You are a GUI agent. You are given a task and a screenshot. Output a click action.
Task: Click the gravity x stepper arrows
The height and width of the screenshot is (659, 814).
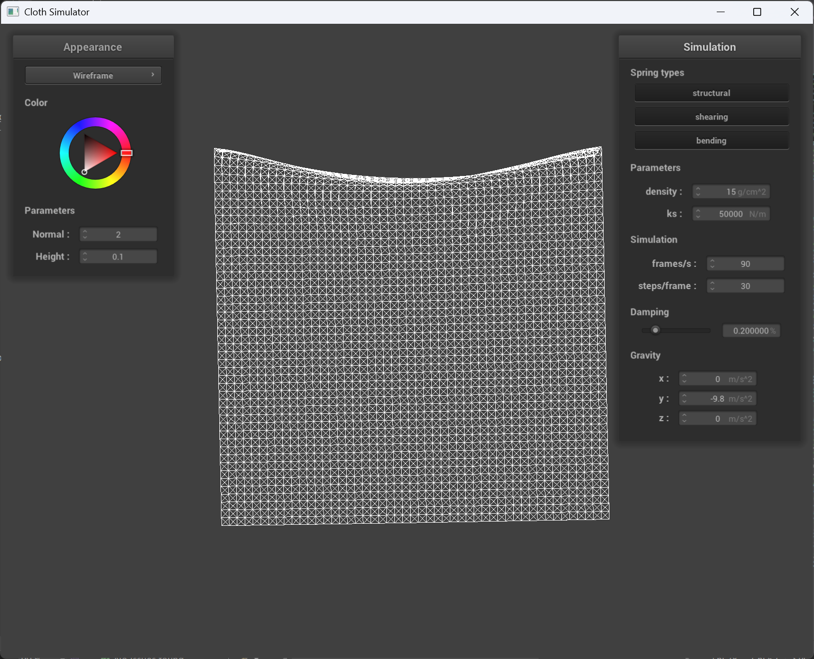click(684, 379)
